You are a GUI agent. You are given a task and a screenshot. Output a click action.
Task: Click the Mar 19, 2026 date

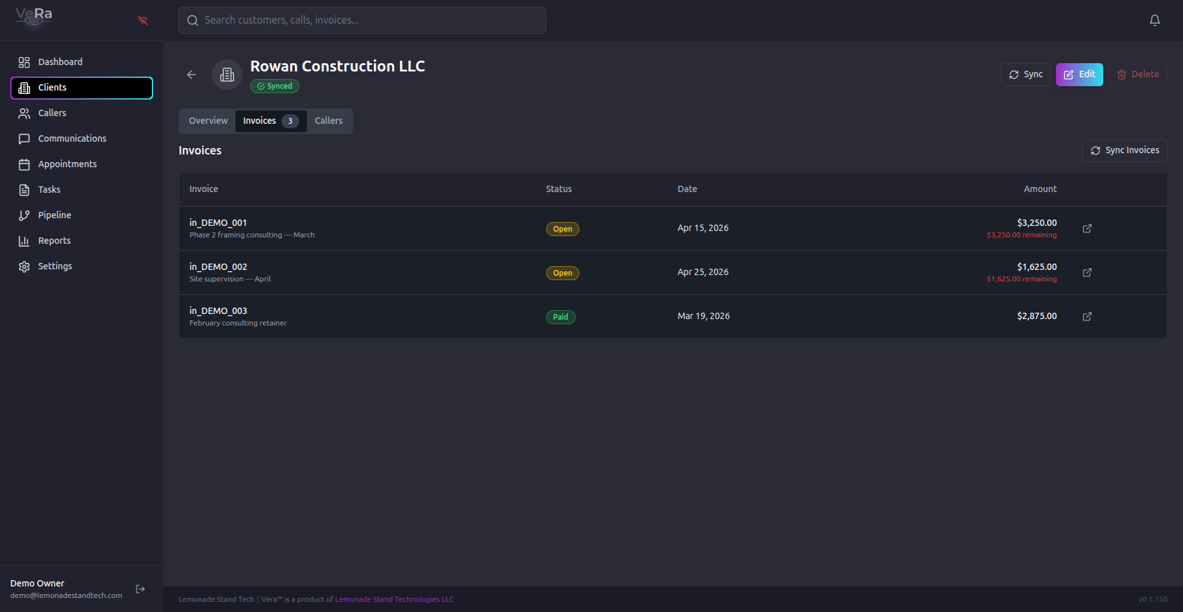pyautogui.click(x=704, y=317)
